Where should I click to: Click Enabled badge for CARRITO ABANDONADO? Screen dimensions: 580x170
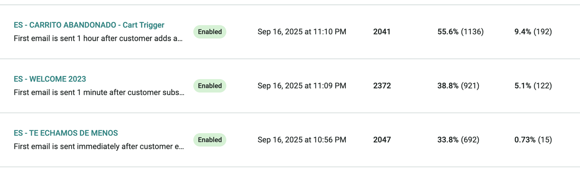coord(210,32)
